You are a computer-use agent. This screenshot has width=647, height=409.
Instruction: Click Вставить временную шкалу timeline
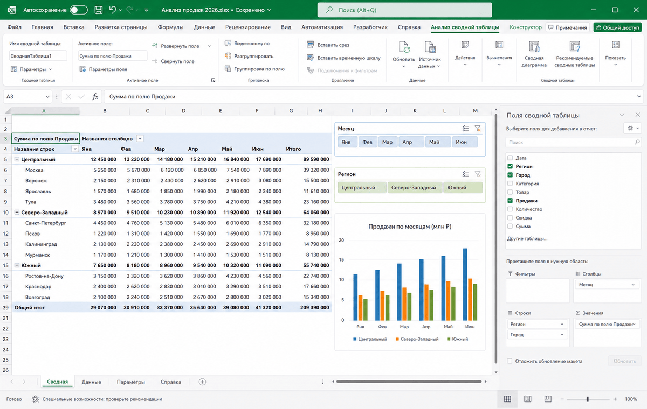pos(343,58)
